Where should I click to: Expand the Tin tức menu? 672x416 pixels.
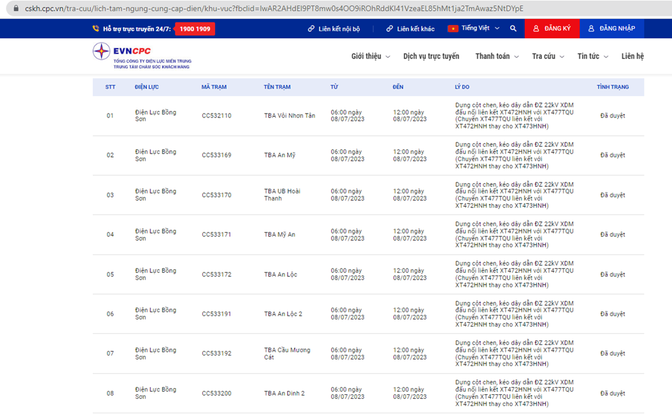click(x=593, y=56)
